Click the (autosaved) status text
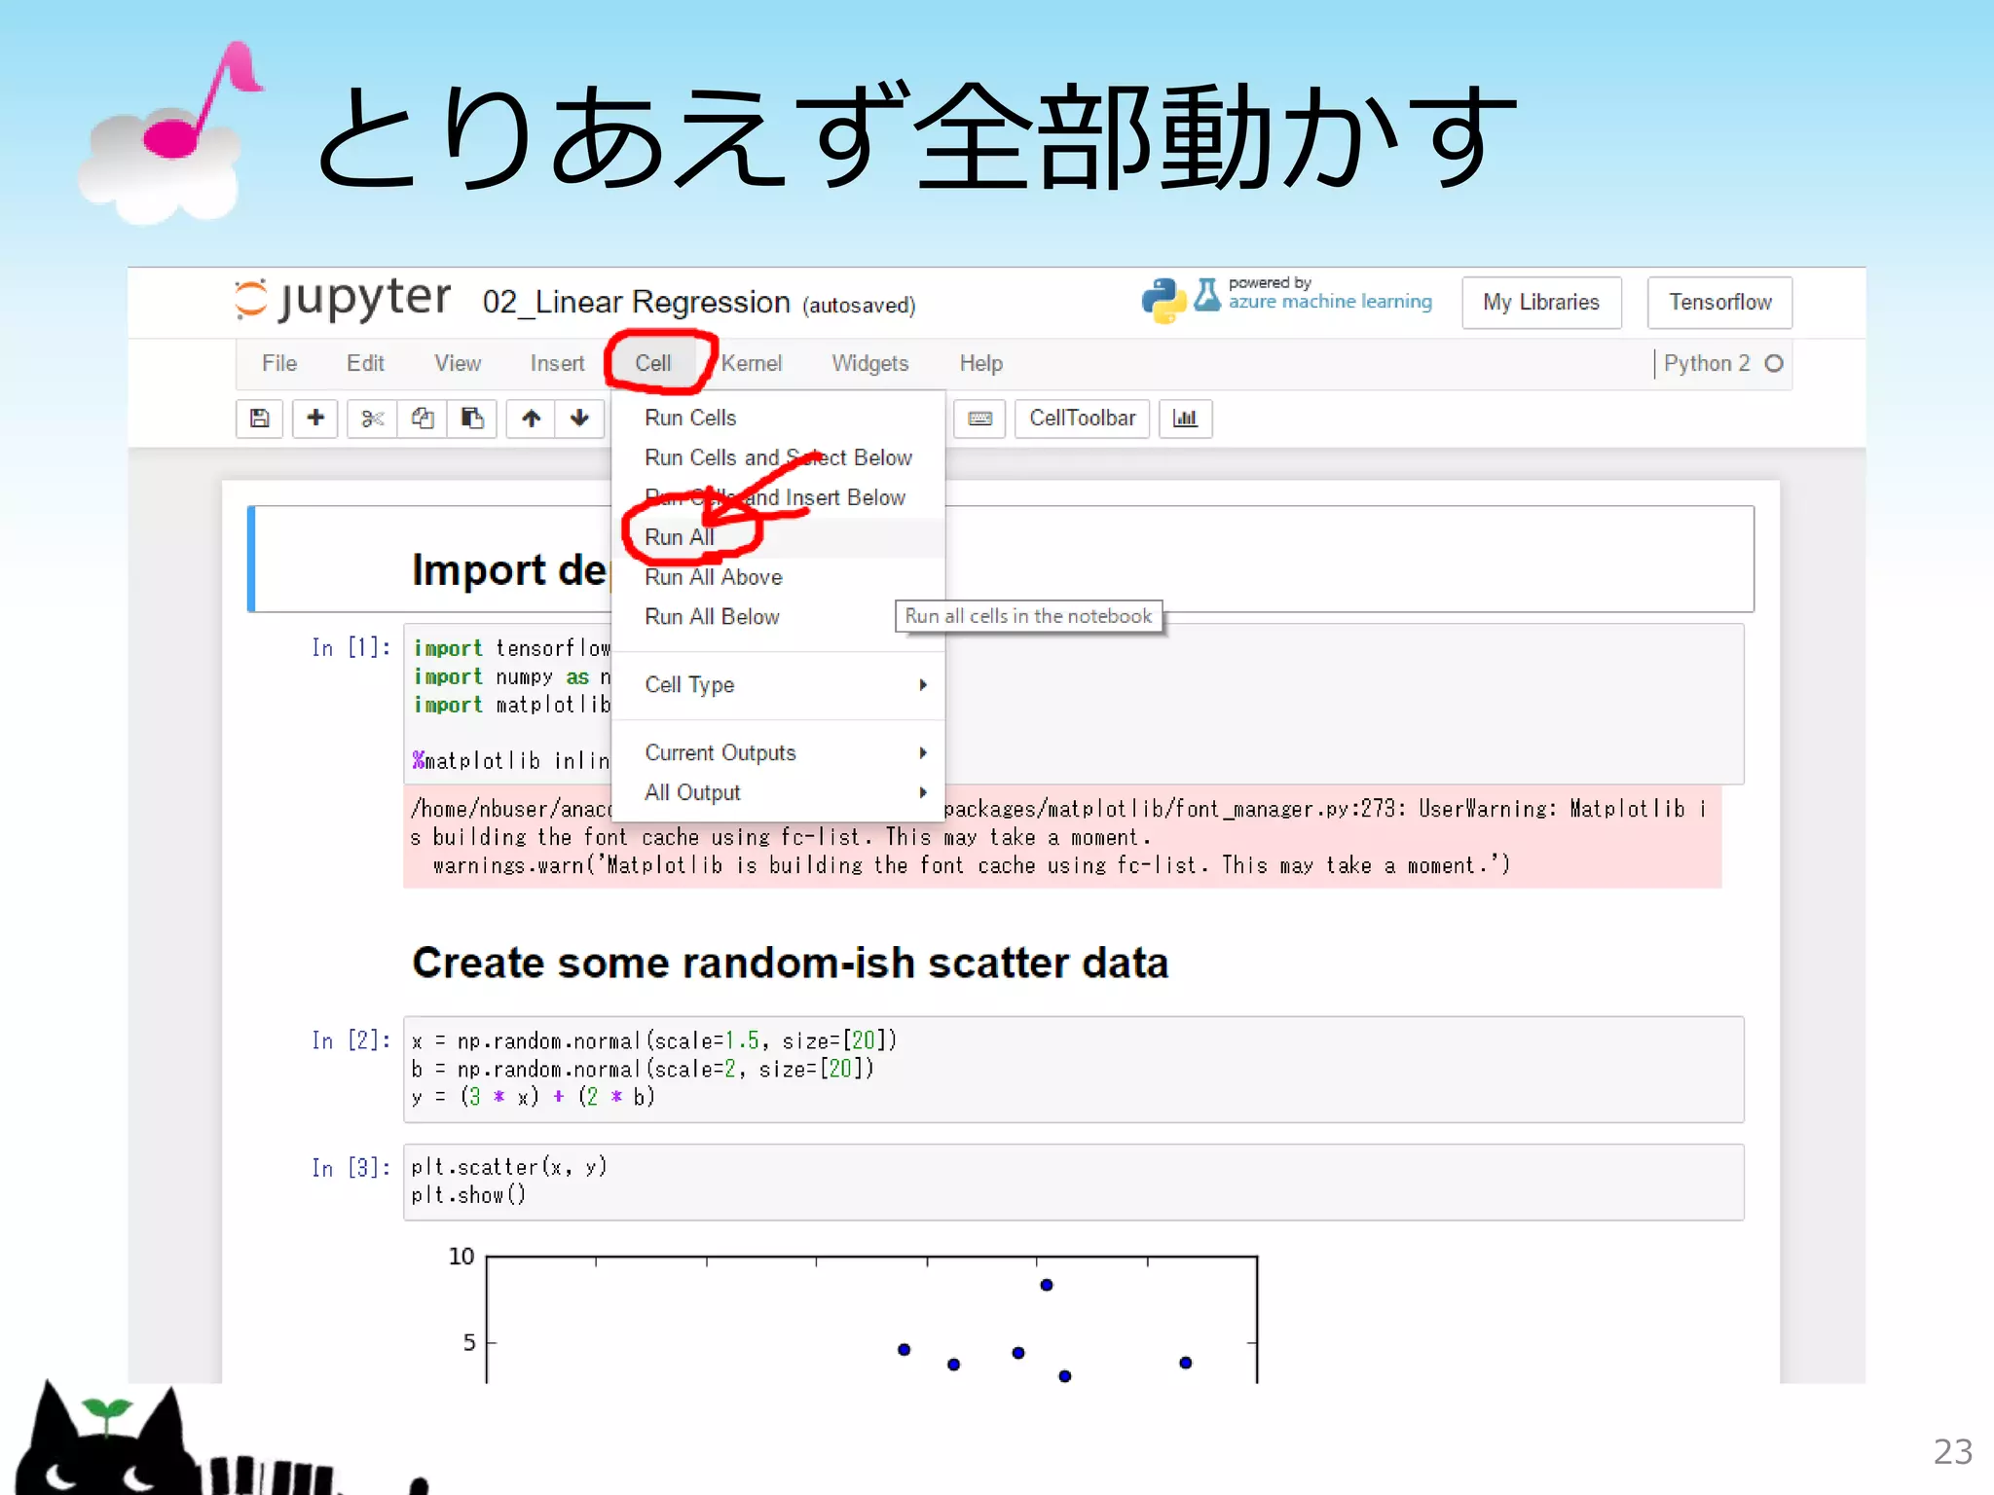This screenshot has height=1495, width=1994. pyautogui.click(x=859, y=306)
